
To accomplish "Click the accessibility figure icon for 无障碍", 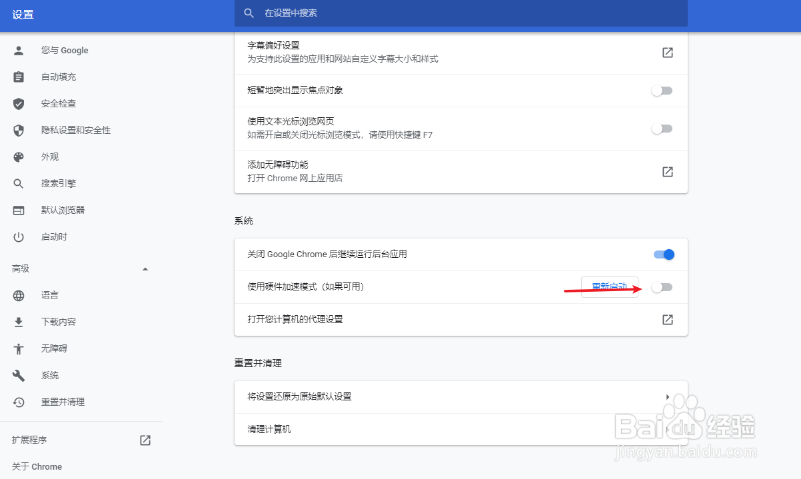I will [x=19, y=348].
